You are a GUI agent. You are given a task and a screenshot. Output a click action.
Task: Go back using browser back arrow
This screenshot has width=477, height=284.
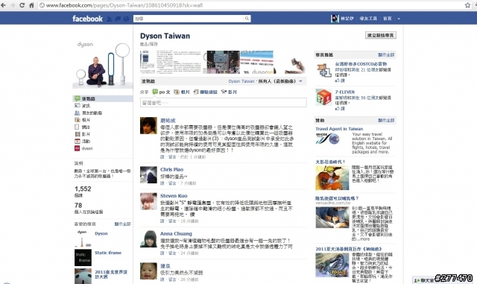[4, 5]
